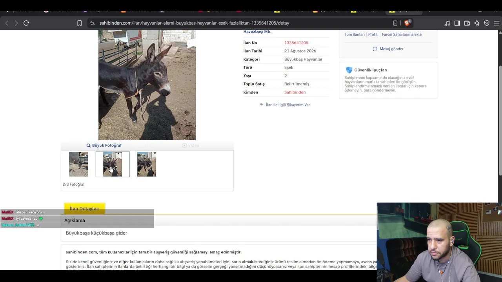
Task: Click the Kategori label
Action: coord(251,60)
